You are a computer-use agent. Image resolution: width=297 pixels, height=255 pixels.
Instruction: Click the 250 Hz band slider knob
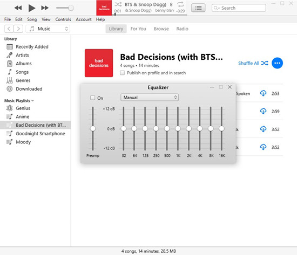[x=156, y=129]
